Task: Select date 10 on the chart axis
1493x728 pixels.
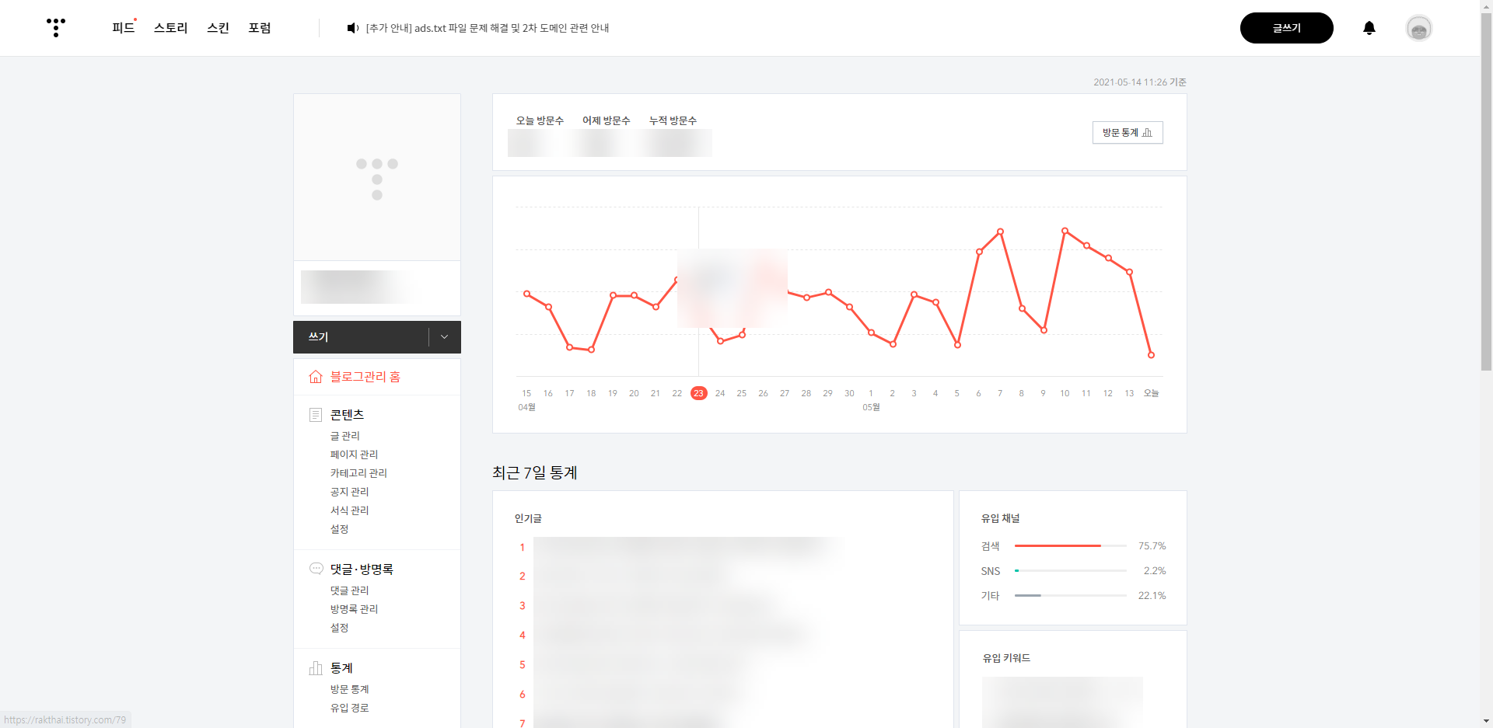Action: click(x=1065, y=393)
